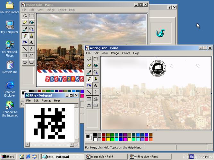Image resolution: width=214 pixels, height=160 pixels.
Task: Select the Brush tool in writing side Paint
Action: pos(96,79)
